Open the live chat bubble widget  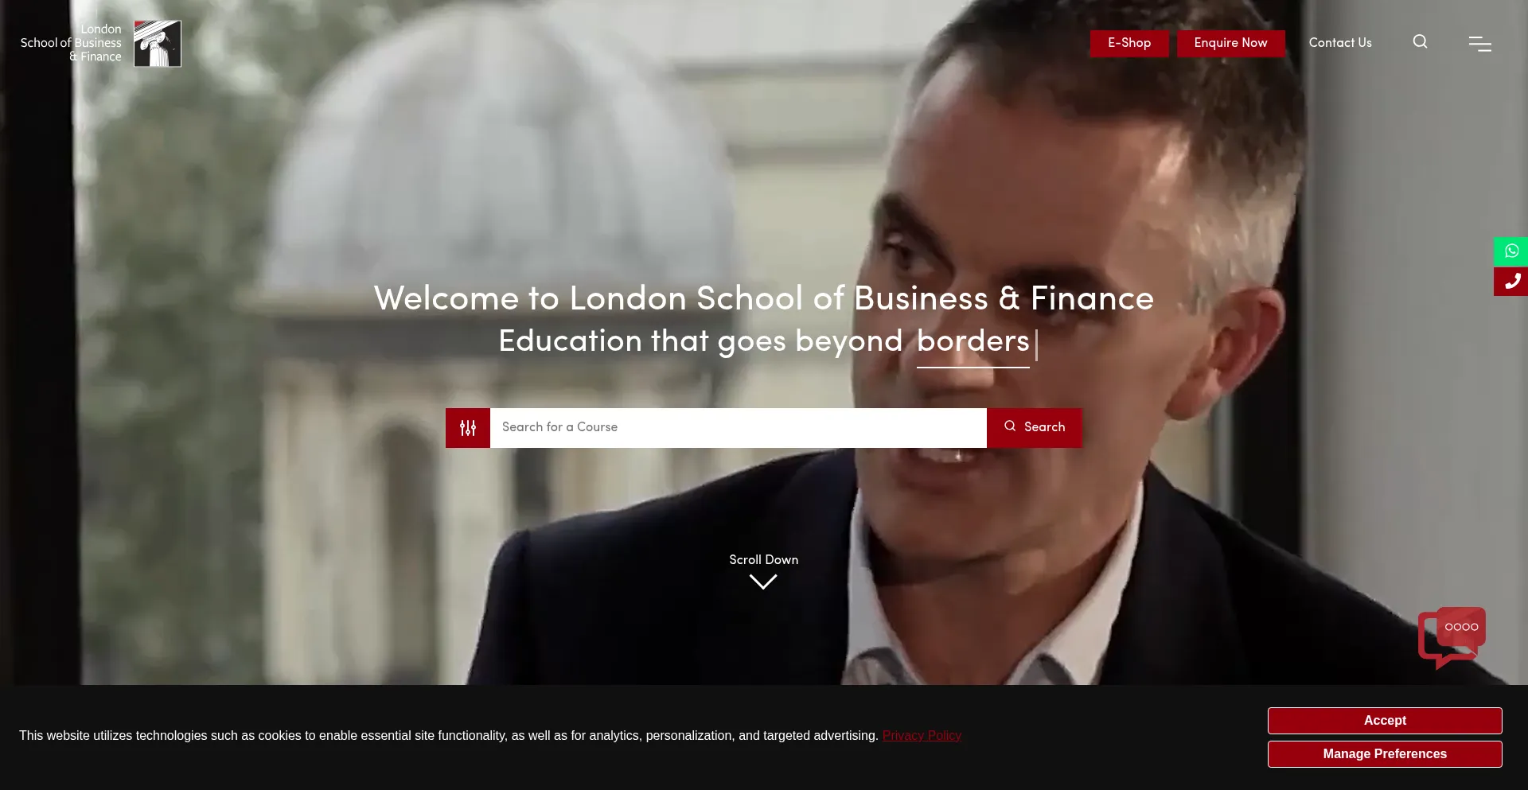(x=1452, y=637)
